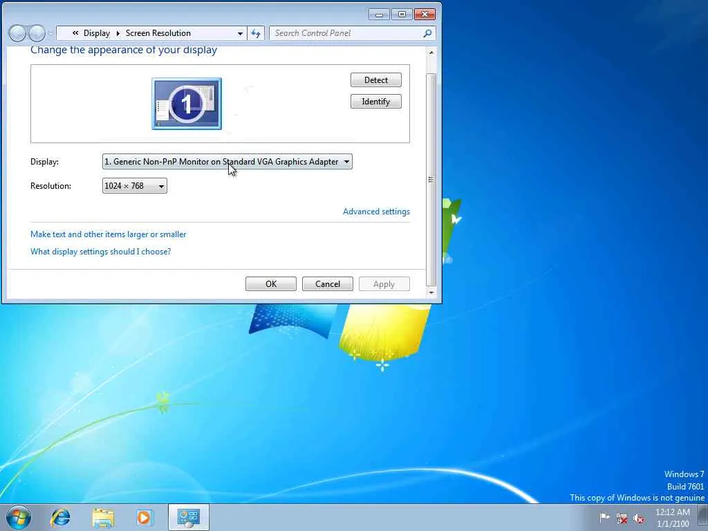Maximize the Screen Resolution window
Screen dimensions: 708x531
click(402, 15)
